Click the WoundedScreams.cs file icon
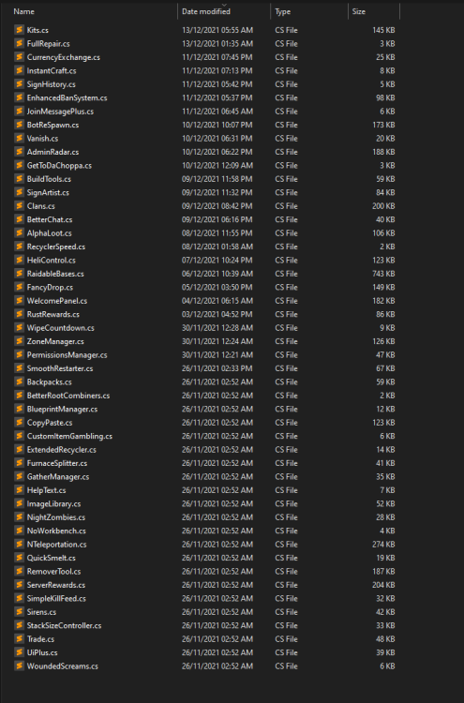 [20, 666]
